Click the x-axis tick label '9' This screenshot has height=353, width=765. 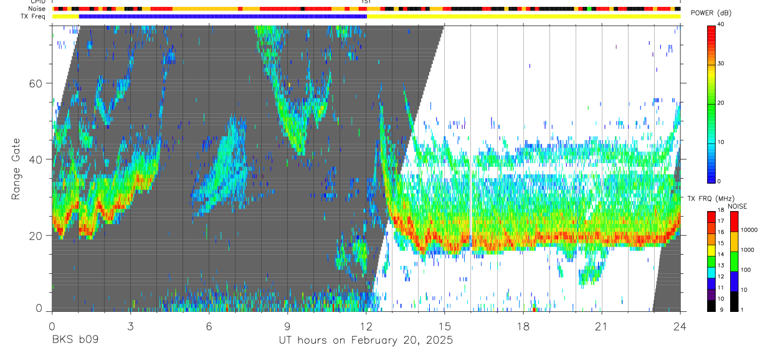287,326
